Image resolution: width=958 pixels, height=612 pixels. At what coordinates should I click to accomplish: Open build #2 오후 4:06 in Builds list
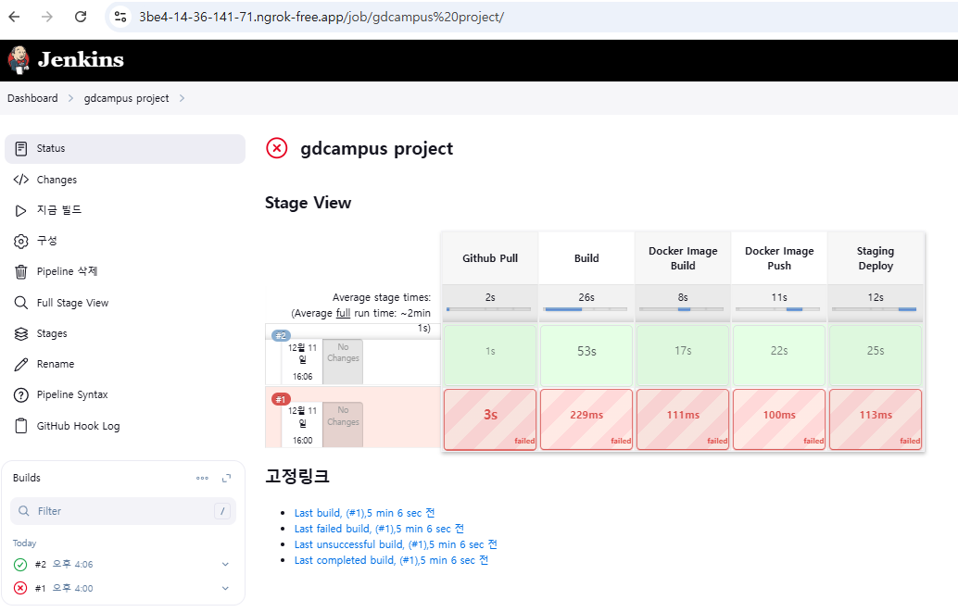click(x=64, y=565)
